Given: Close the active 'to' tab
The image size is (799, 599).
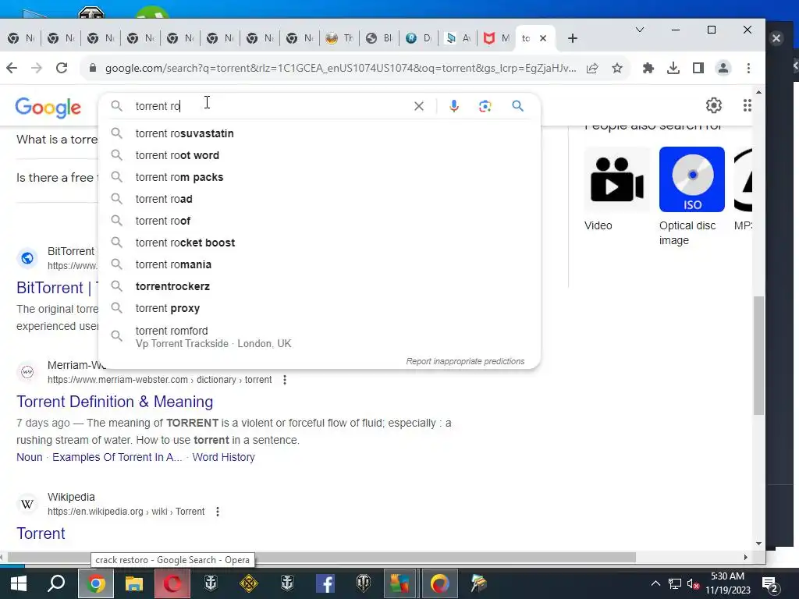Looking at the screenshot, I should click(x=543, y=38).
